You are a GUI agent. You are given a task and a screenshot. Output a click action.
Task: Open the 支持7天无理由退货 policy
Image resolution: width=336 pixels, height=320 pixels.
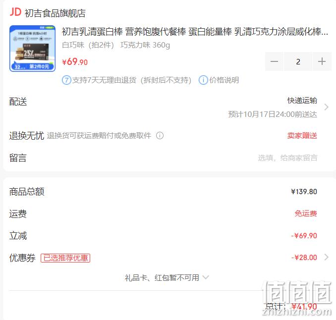[131, 80]
